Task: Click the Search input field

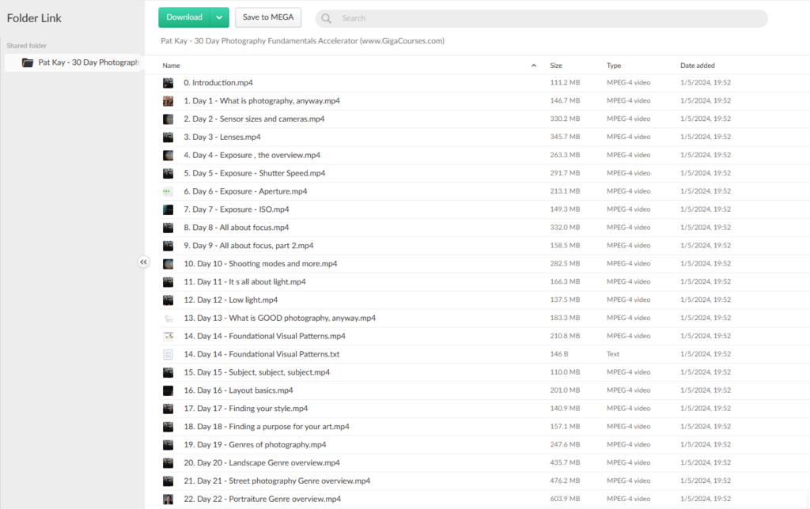Action: point(546,18)
